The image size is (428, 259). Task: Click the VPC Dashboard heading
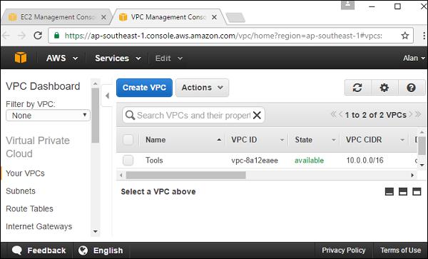(x=43, y=86)
